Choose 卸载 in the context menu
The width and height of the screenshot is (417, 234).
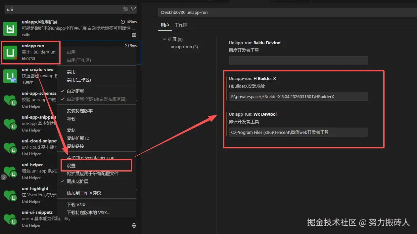97,119
